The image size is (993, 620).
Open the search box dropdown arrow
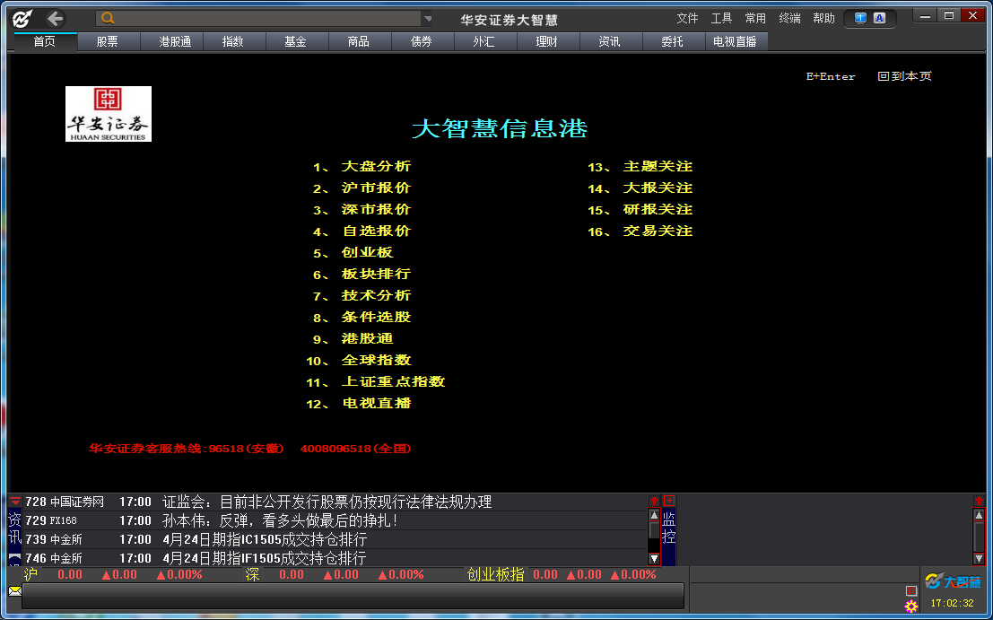tap(428, 18)
